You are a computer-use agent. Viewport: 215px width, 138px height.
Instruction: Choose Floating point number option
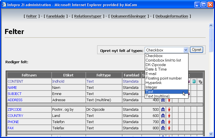coord(166,78)
